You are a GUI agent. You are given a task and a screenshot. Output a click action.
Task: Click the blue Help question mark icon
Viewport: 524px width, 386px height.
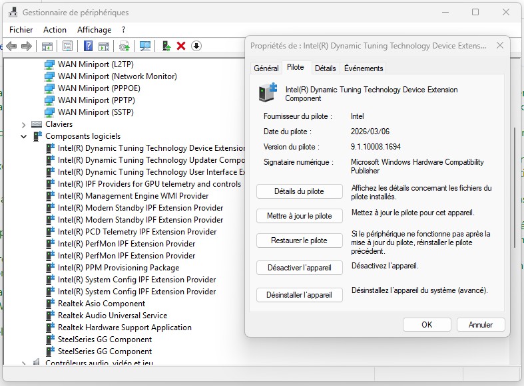(x=87, y=46)
